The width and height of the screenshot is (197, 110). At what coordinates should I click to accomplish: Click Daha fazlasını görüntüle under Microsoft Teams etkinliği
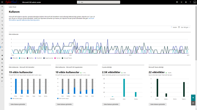157,104
